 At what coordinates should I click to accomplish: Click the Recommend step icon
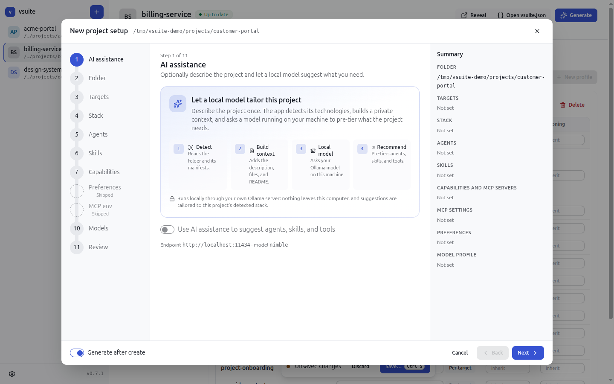(x=374, y=147)
